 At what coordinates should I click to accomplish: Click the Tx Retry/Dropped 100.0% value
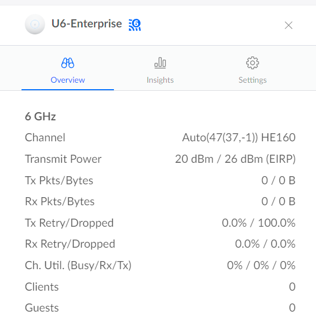[277, 223]
